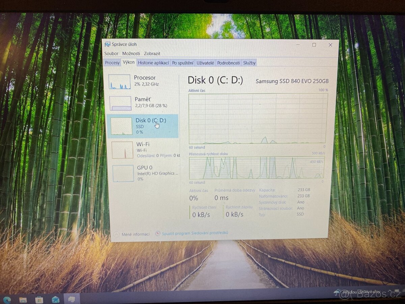Open the Soubor menu
Screen dimensions: 405x304
(x=112, y=53)
